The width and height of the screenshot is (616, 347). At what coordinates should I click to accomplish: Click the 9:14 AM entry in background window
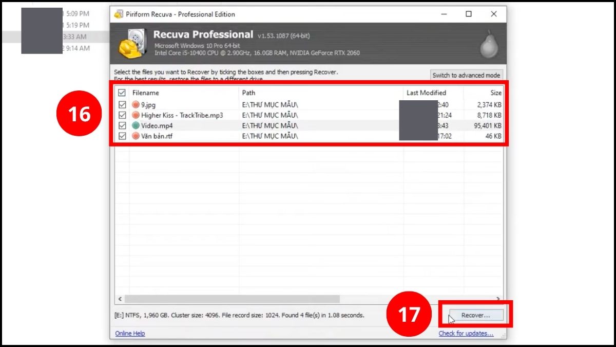point(77,48)
